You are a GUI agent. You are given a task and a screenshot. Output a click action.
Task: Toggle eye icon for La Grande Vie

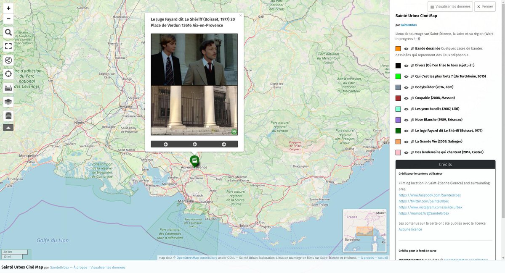point(406,142)
